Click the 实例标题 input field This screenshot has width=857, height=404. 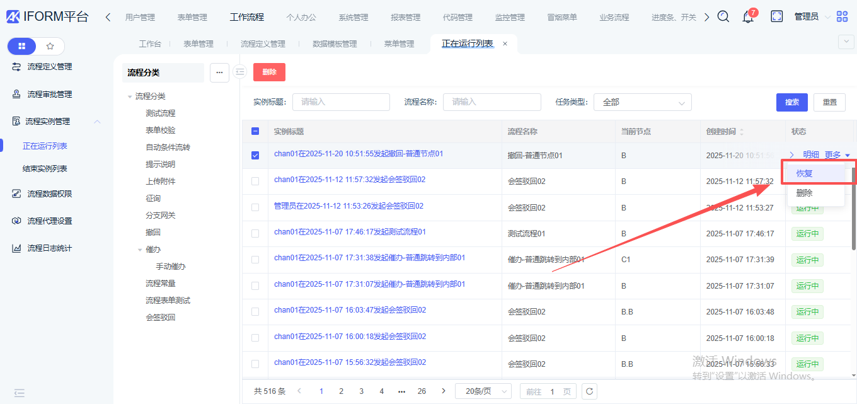click(x=341, y=102)
